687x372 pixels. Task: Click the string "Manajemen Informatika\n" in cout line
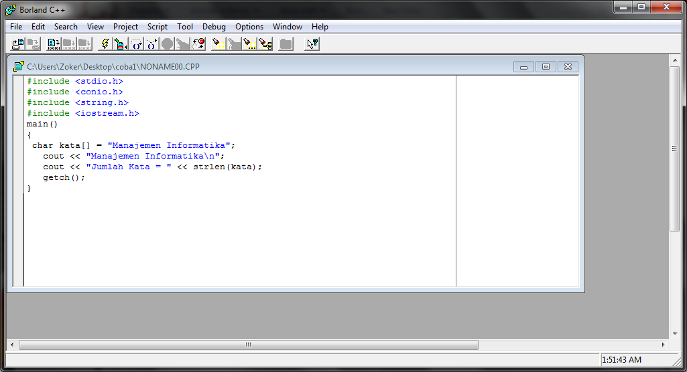[152, 156]
